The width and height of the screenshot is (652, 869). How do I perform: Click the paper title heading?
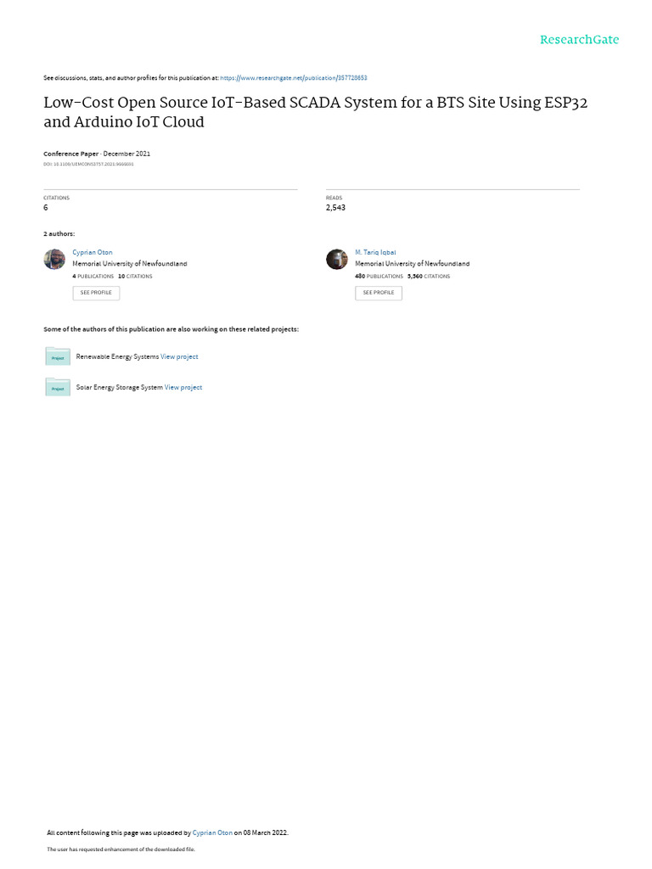coord(316,112)
